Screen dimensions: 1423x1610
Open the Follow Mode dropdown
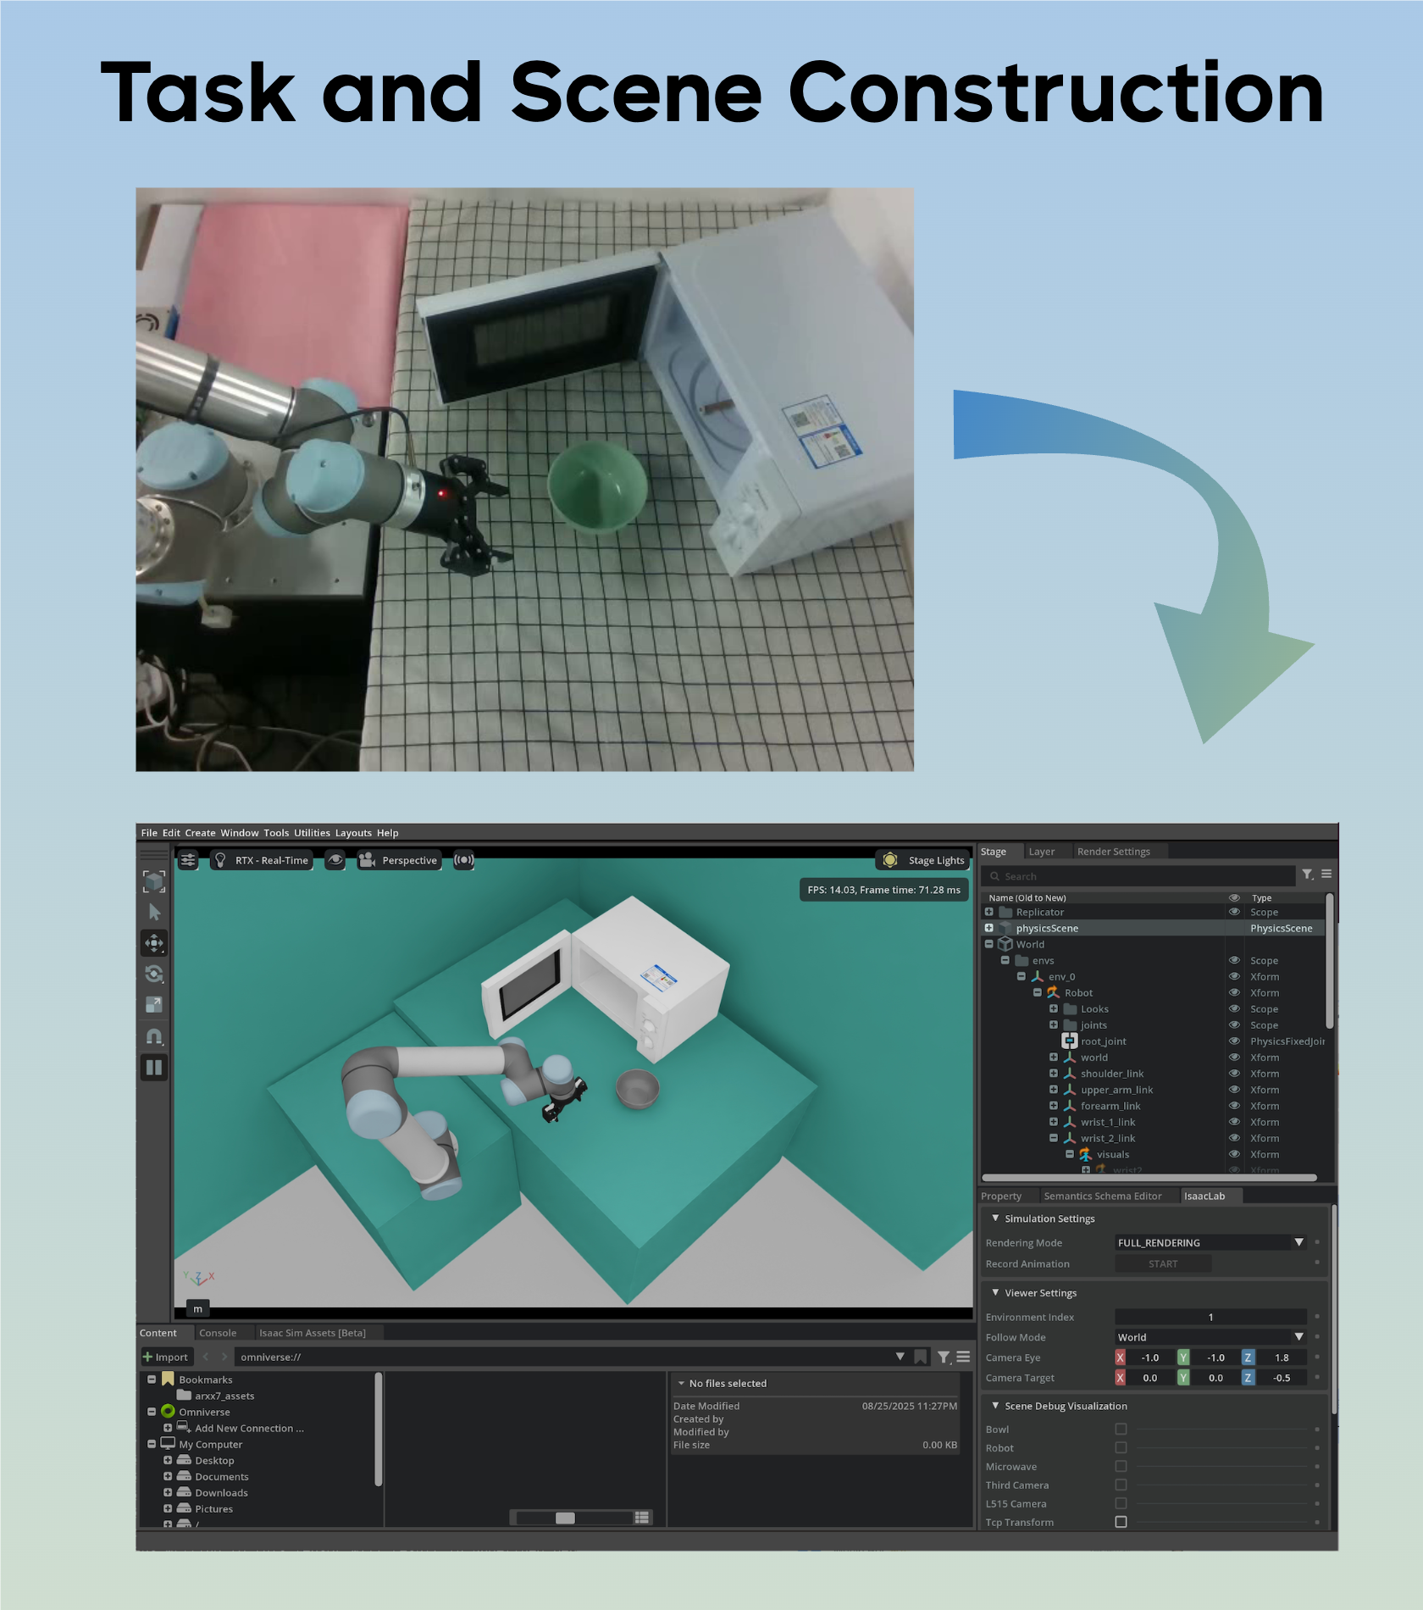tap(1211, 1337)
